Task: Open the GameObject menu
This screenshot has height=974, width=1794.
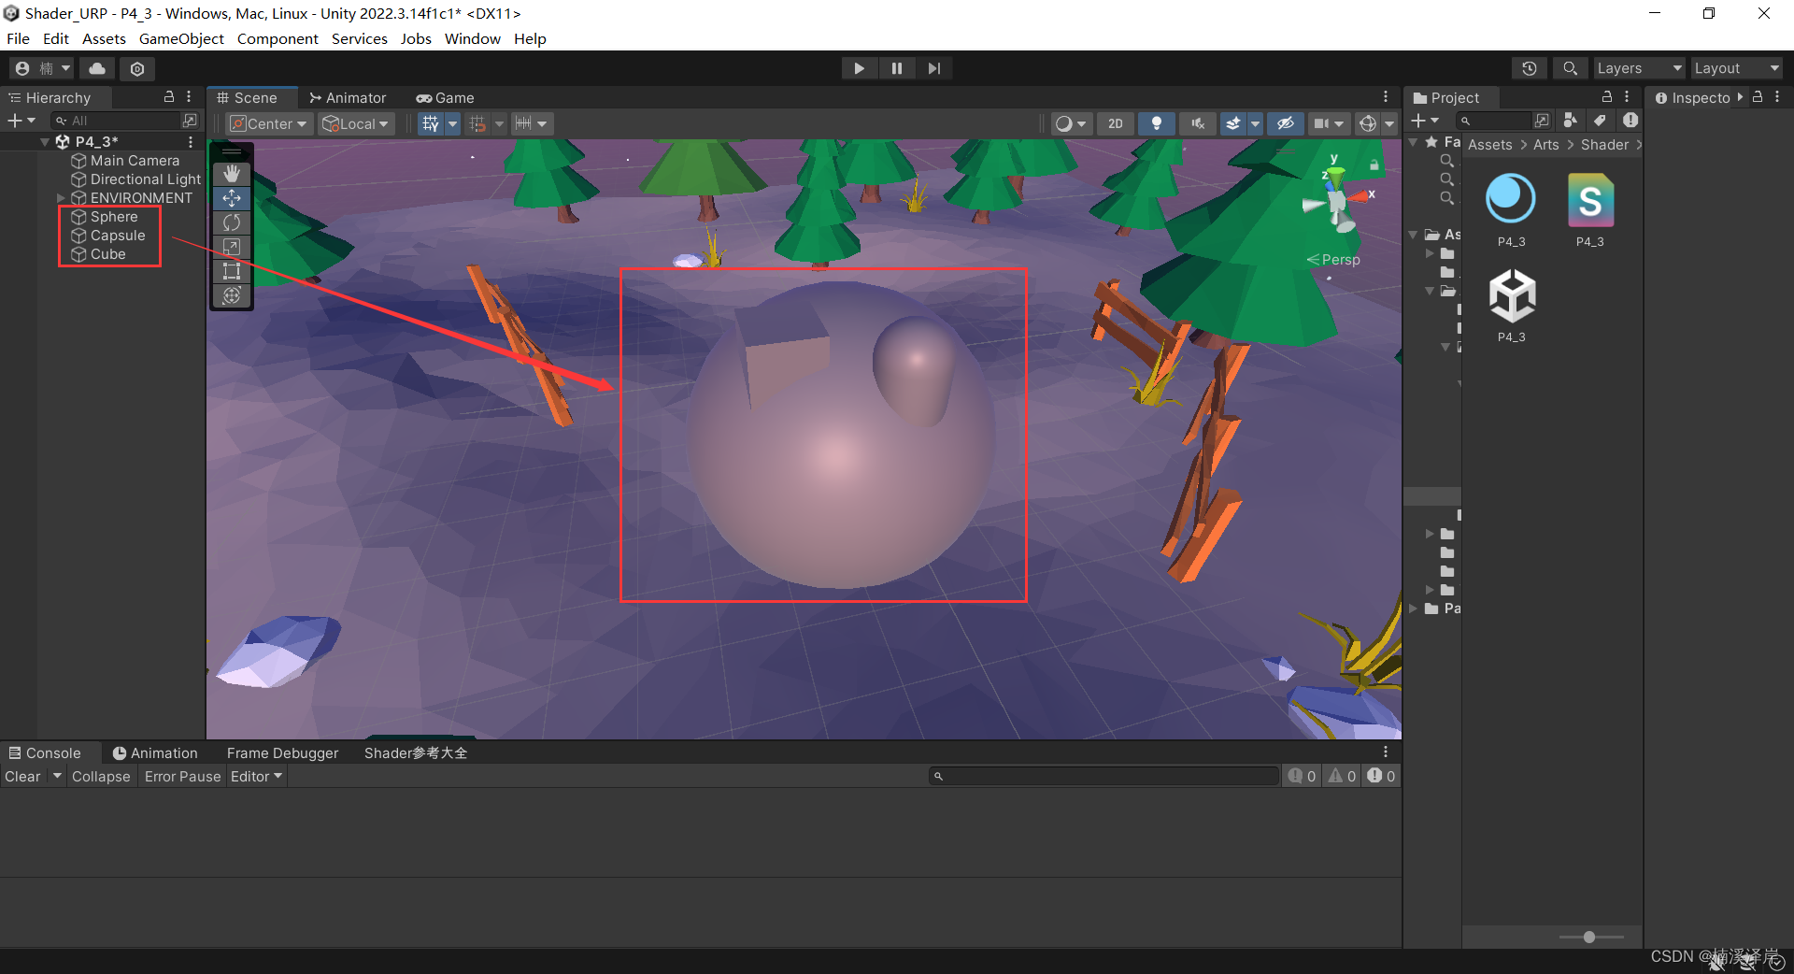Action: [x=181, y=38]
